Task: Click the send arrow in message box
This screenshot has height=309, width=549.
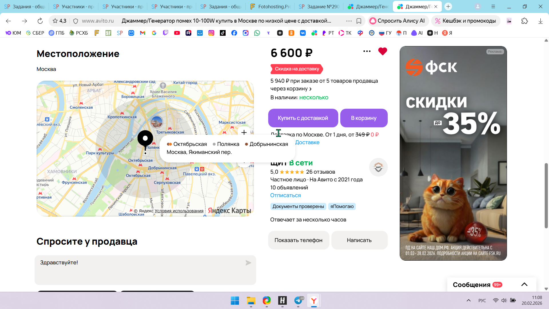Action: click(x=248, y=263)
